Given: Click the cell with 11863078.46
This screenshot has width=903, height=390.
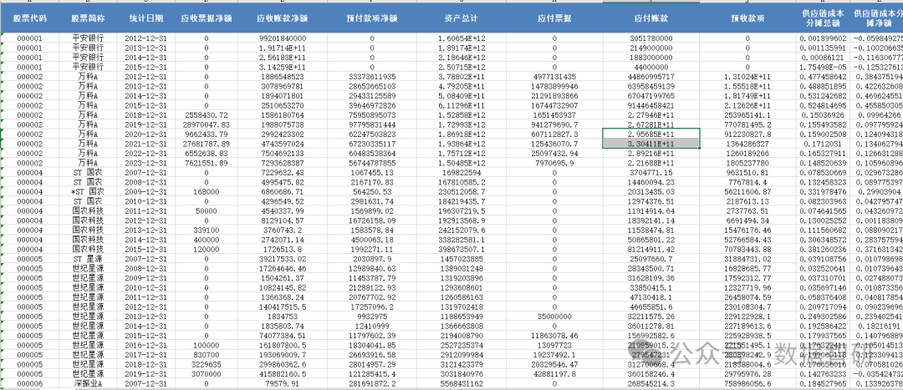Looking at the screenshot, I should [554, 336].
